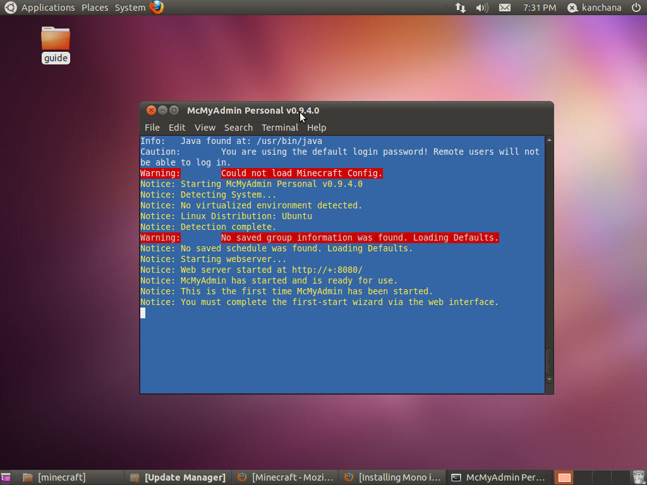Image resolution: width=647 pixels, height=485 pixels.
Task: Open the Firefox browser launcher in top panel
Action: [157, 8]
